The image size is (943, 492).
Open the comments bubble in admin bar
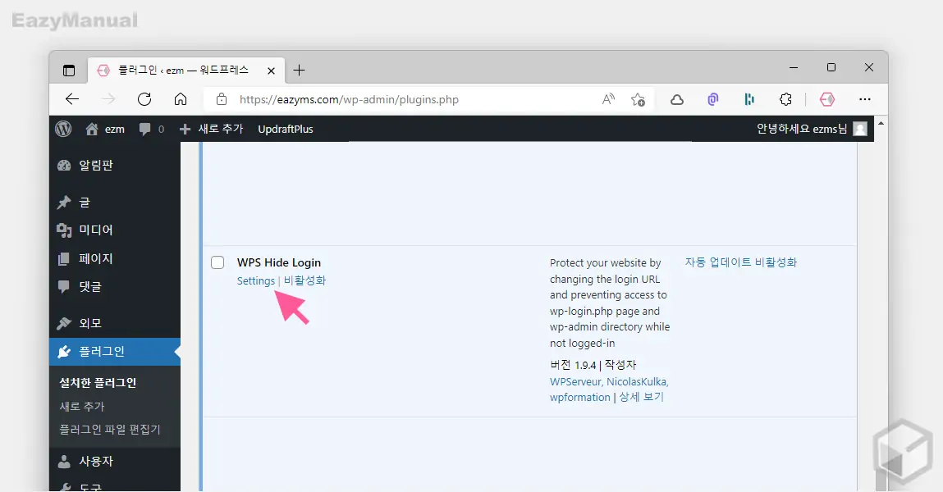[x=152, y=130]
